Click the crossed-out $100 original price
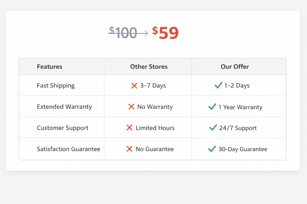Screen dimensions: 307x204 coord(123,33)
